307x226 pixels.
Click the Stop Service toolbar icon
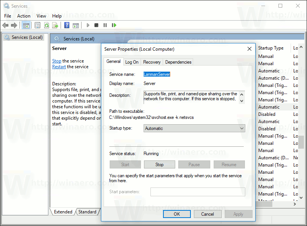pos(96,25)
